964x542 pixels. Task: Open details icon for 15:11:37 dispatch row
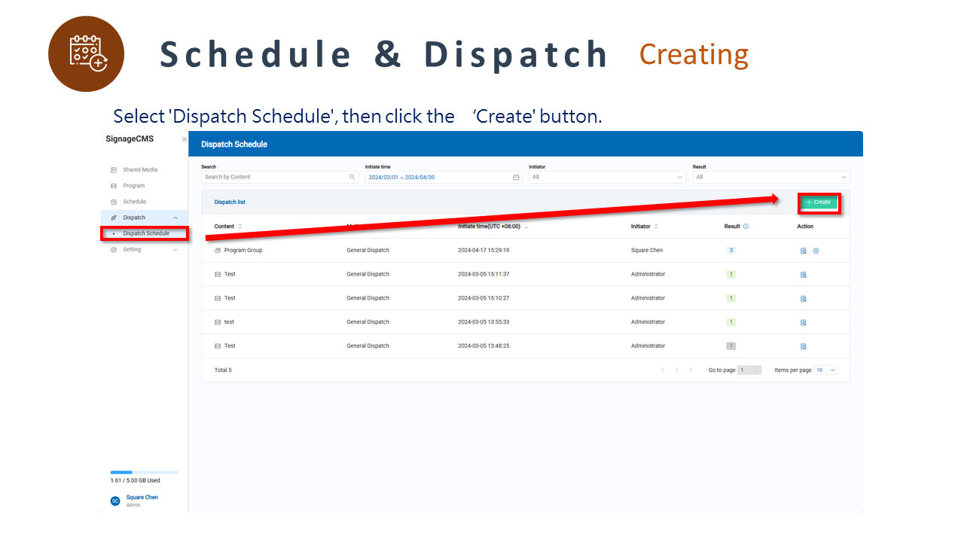(804, 275)
